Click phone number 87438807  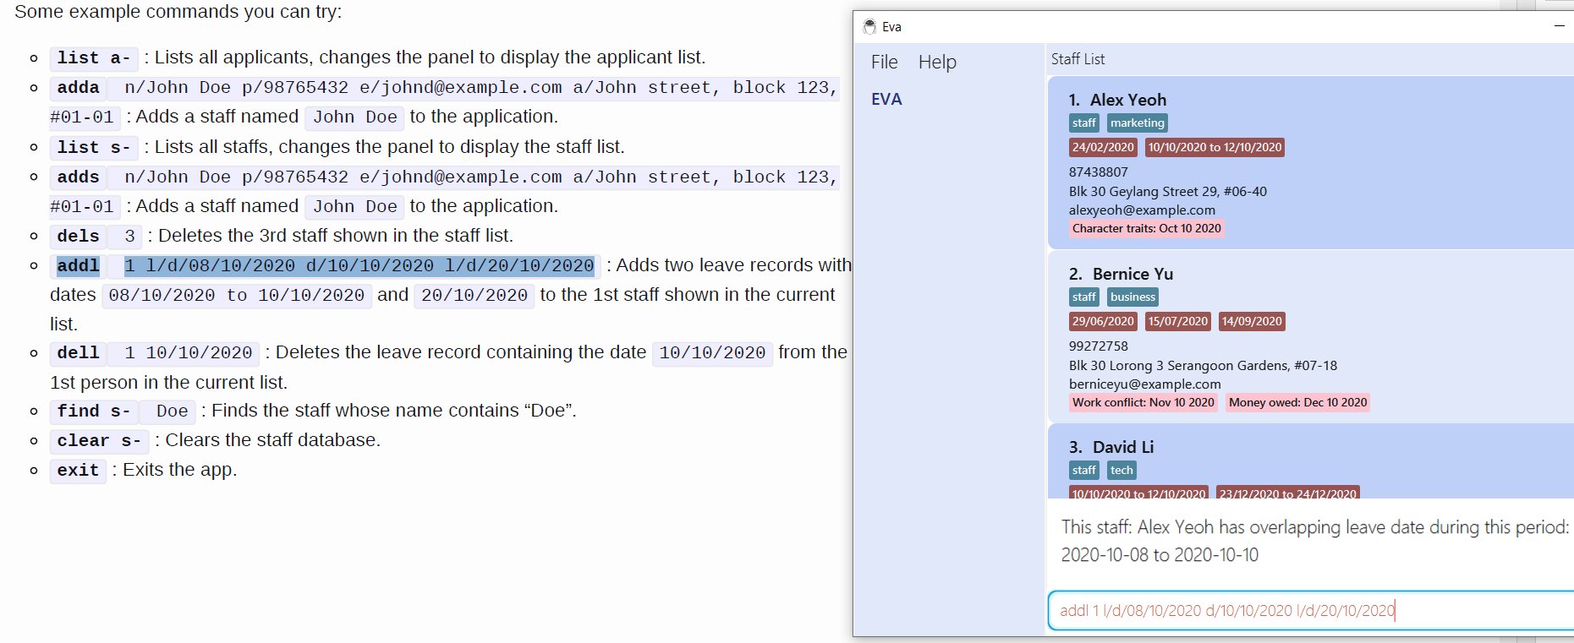(1098, 172)
